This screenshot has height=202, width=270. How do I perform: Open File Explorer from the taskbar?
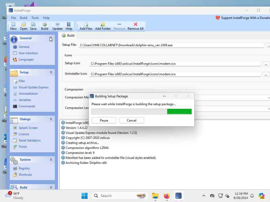155,196
